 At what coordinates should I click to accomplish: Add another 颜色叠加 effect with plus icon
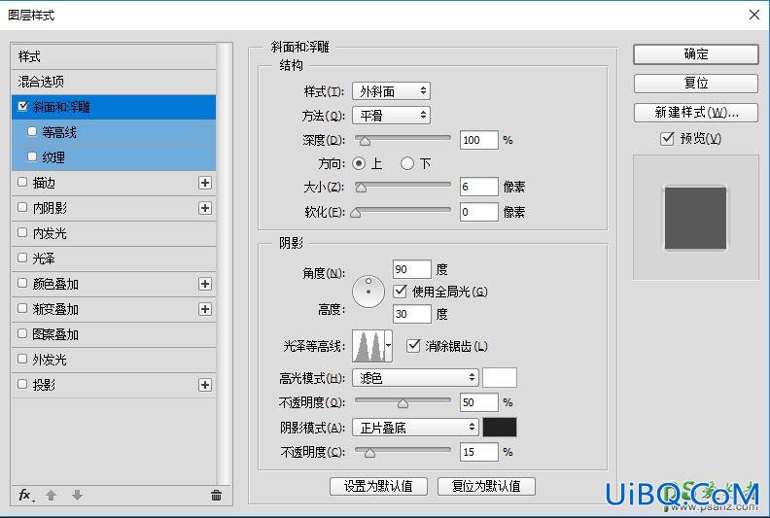click(205, 284)
